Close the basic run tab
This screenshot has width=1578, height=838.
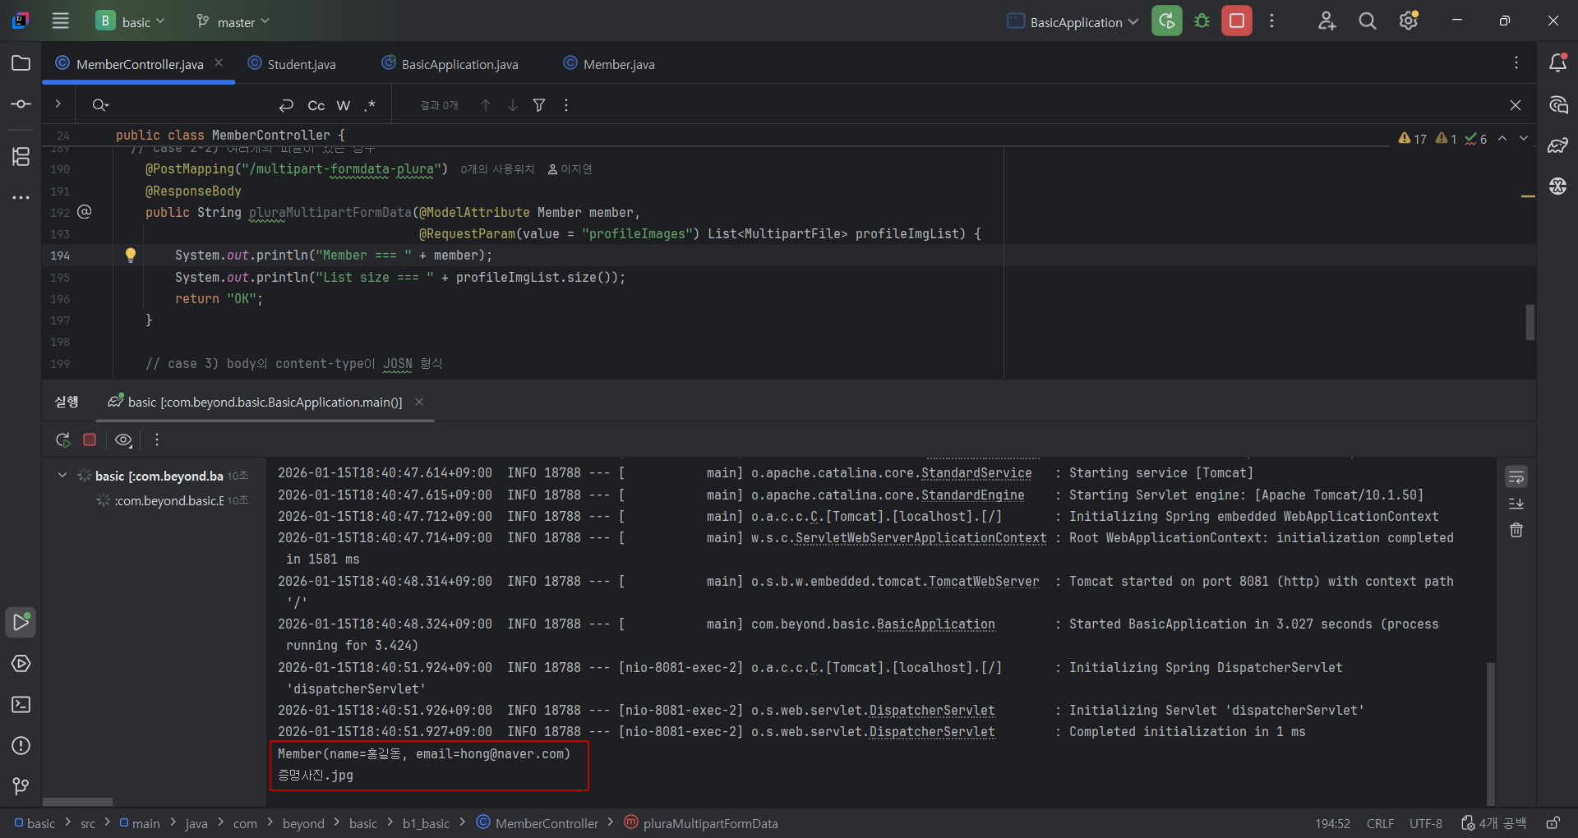[419, 402]
